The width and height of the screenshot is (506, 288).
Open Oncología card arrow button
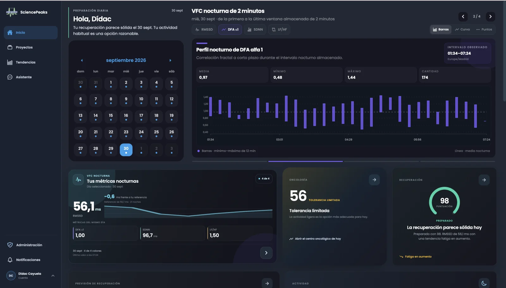coord(374,180)
